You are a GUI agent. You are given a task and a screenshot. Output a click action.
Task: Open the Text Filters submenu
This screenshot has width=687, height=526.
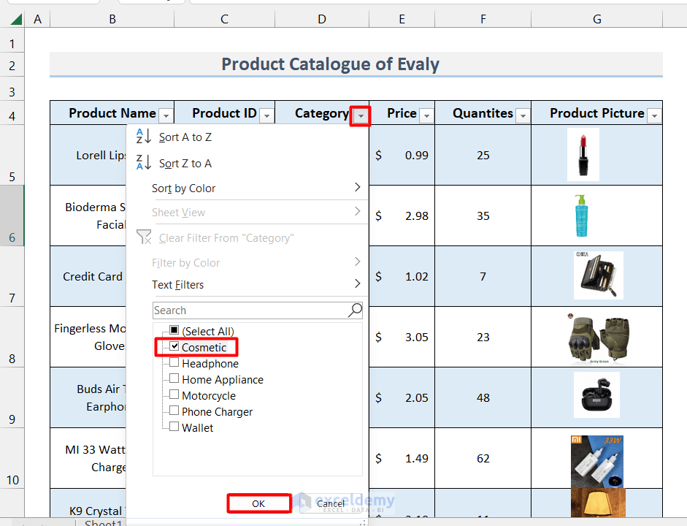(256, 285)
